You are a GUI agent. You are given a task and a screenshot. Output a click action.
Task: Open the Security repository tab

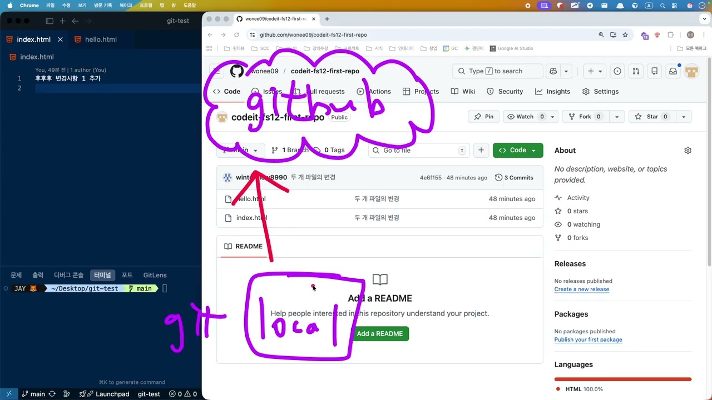coord(505,92)
